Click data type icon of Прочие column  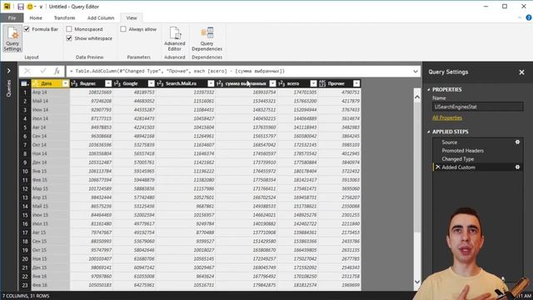(322, 83)
